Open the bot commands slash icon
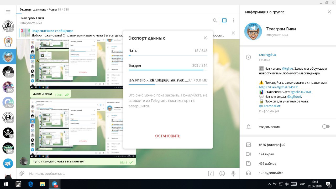Viewport: 336px width, 189px height. [211, 173]
